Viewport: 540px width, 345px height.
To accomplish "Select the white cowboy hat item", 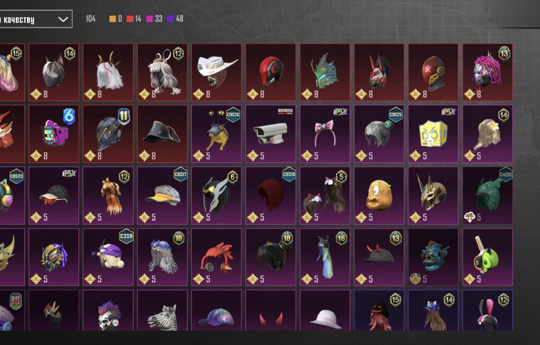I will click(217, 72).
